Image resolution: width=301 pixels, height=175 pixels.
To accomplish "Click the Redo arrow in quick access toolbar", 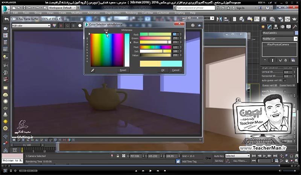I will 37,8.
